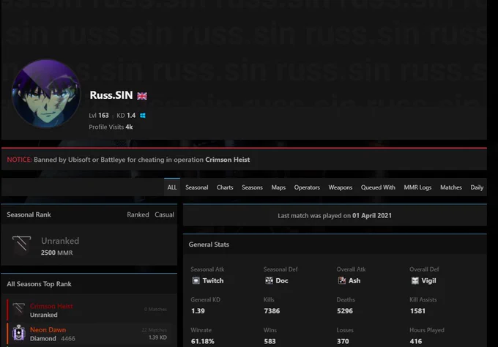Select the ALL tab
Viewport: 498px width, 347px height.
coord(172,187)
